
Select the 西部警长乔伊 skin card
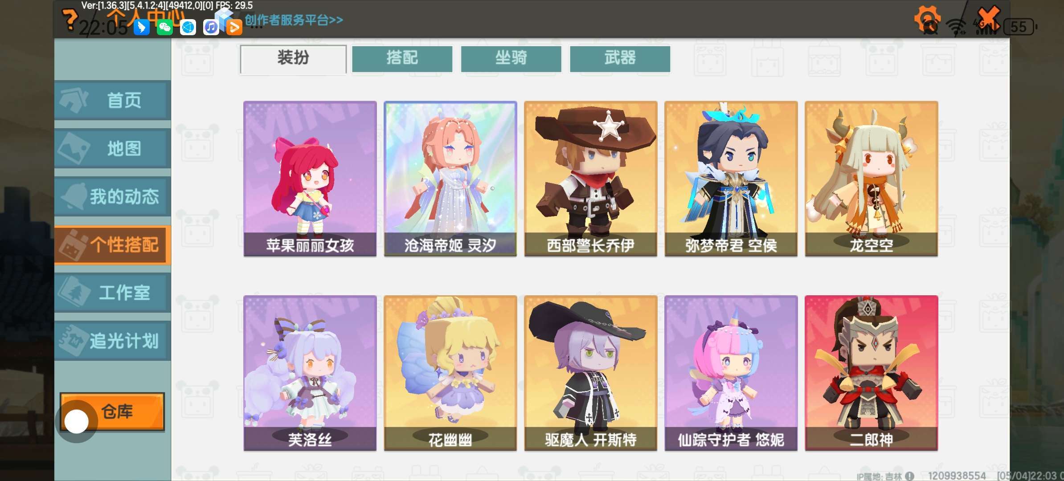[590, 179]
